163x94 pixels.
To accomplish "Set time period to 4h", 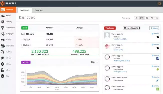I will click(x=136, y=18).
